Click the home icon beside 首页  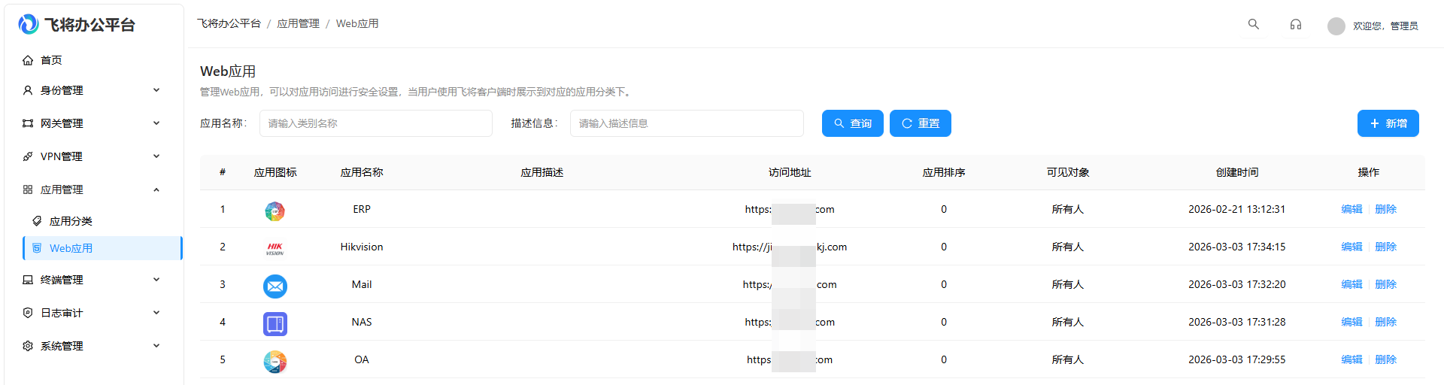pos(28,60)
